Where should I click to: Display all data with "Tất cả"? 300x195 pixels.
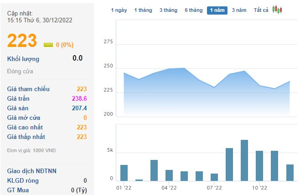tap(261, 10)
